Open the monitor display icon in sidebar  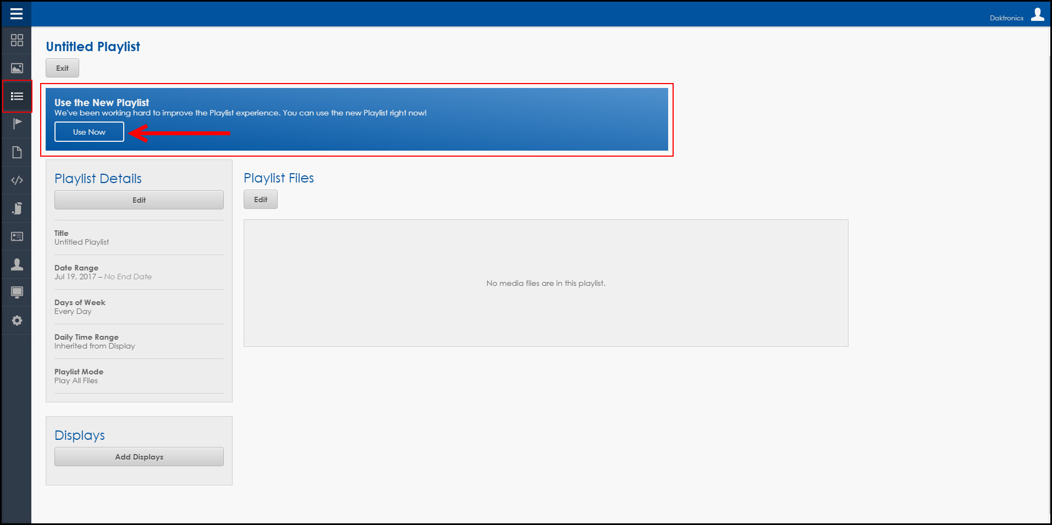coord(17,292)
